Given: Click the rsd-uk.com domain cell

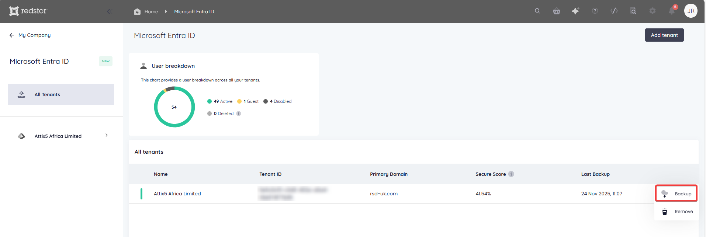Looking at the screenshot, I should click(384, 194).
